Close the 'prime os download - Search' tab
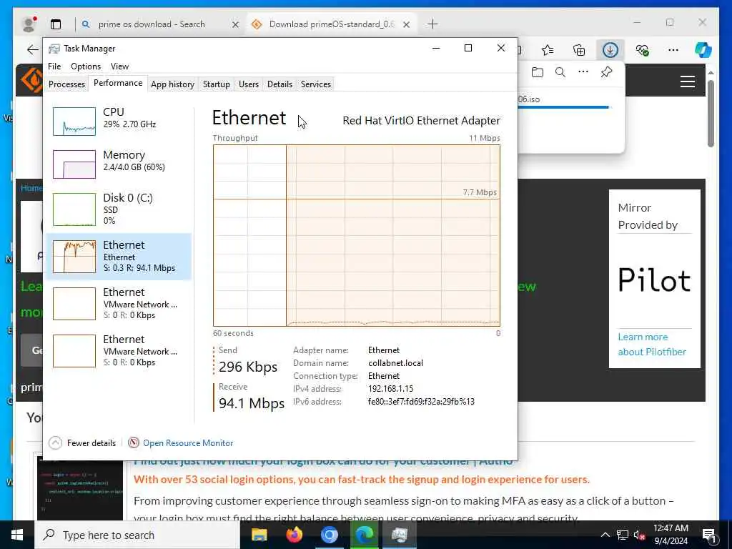The width and height of the screenshot is (732, 549). click(x=235, y=24)
